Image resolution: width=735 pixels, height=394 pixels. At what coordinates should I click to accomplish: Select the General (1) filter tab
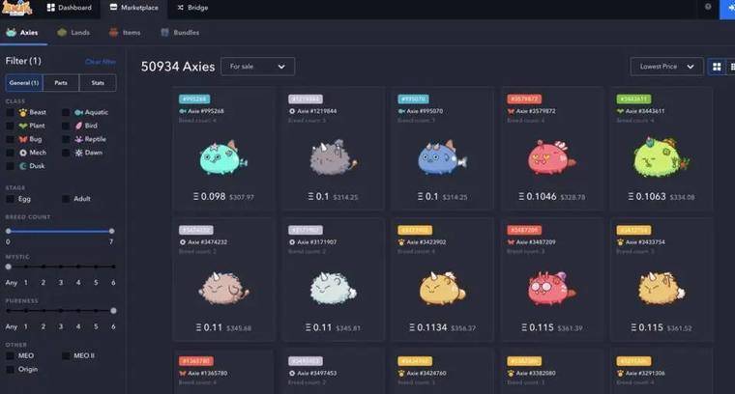point(24,83)
